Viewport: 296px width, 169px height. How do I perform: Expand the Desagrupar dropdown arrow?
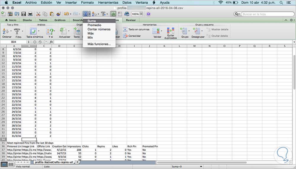202,31
